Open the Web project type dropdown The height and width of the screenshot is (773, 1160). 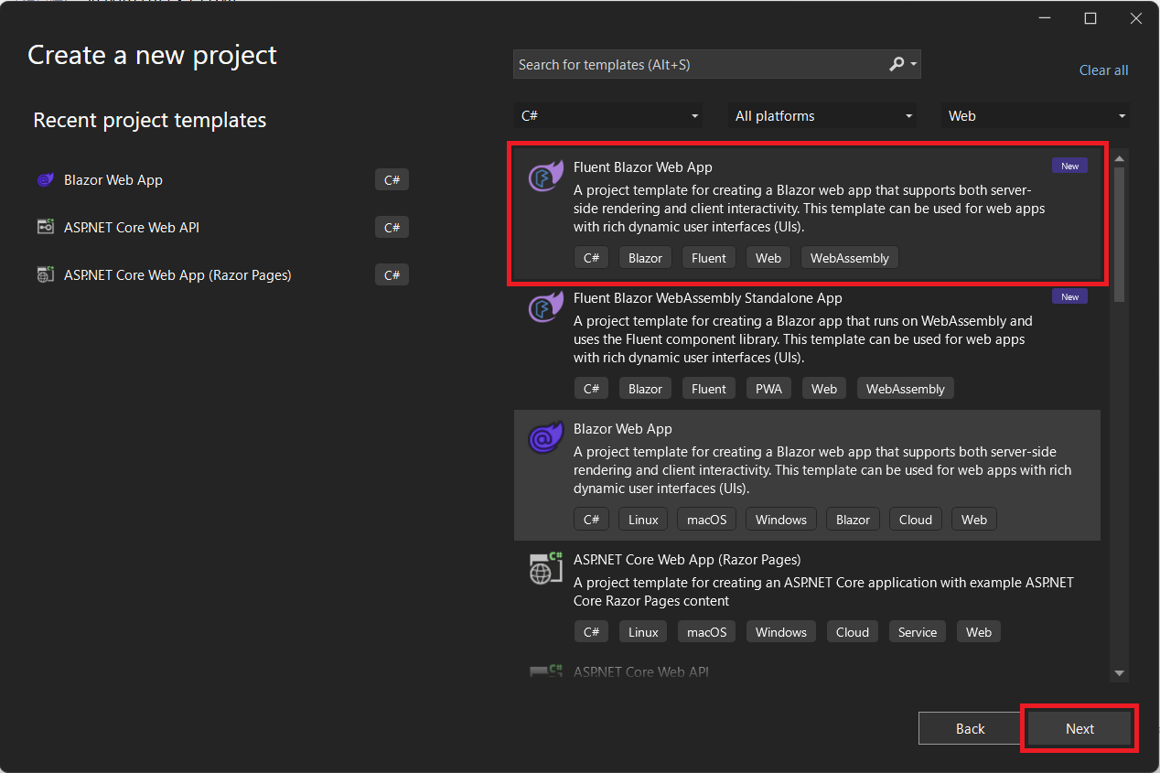(x=1035, y=115)
